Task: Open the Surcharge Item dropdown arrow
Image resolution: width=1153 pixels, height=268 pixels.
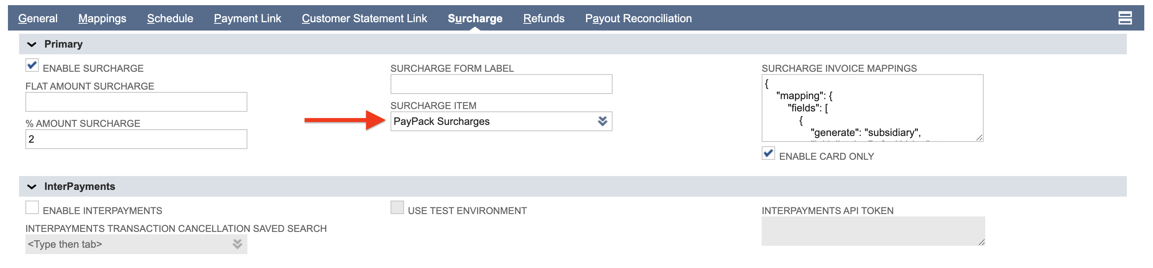Action: pyautogui.click(x=602, y=121)
